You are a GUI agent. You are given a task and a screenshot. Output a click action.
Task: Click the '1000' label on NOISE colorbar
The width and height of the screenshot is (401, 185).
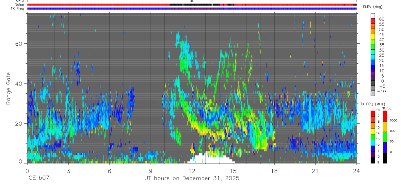(x=392, y=131)
